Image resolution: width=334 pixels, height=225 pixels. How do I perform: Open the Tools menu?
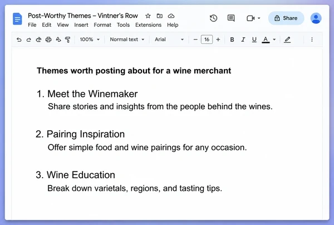123,25
